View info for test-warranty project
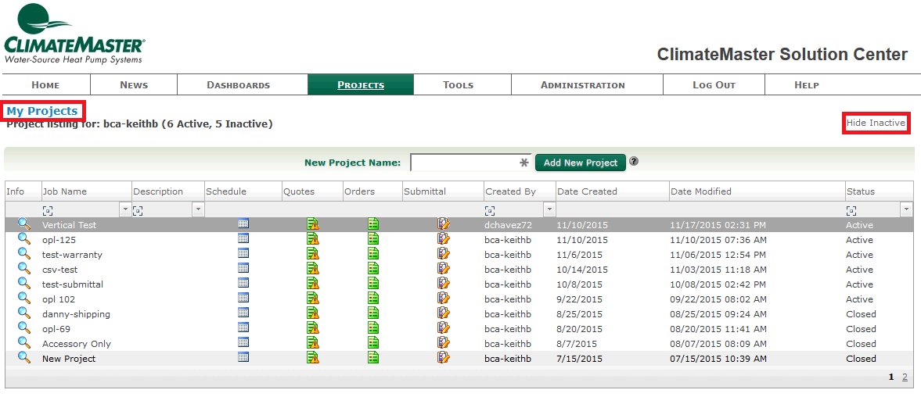 click(23, 253)
